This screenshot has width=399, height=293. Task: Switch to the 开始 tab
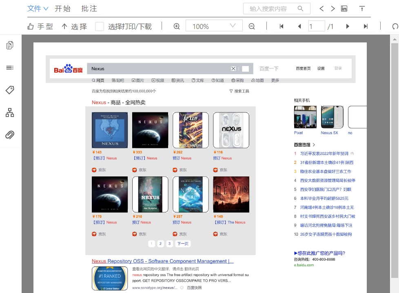point(62,9)
